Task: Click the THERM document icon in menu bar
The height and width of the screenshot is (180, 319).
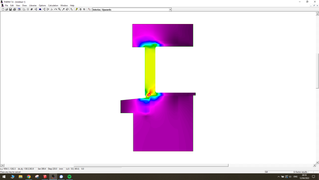Action: 3,5
